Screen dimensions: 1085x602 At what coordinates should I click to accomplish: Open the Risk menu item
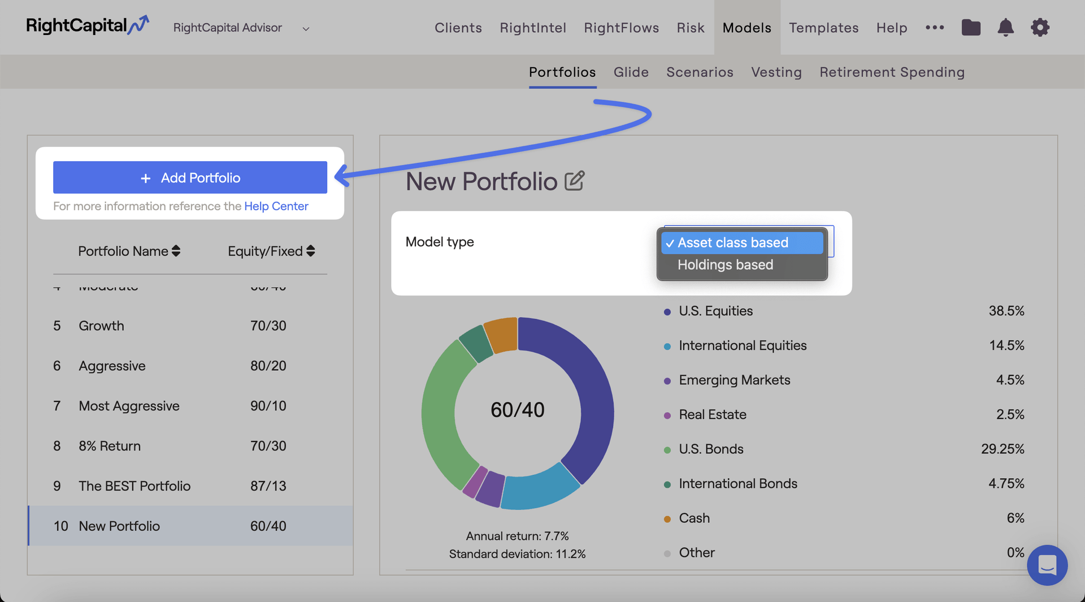(691, 28)
